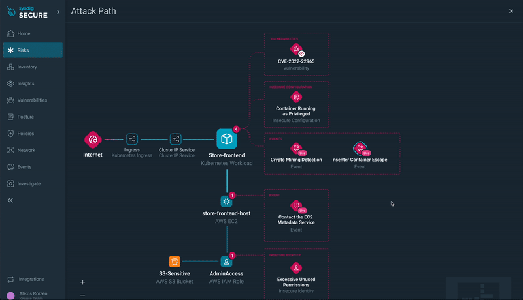Select the Store-frontend workload cube icon
This screenshot has width=523, height=300.
click(x=226, y=139)
